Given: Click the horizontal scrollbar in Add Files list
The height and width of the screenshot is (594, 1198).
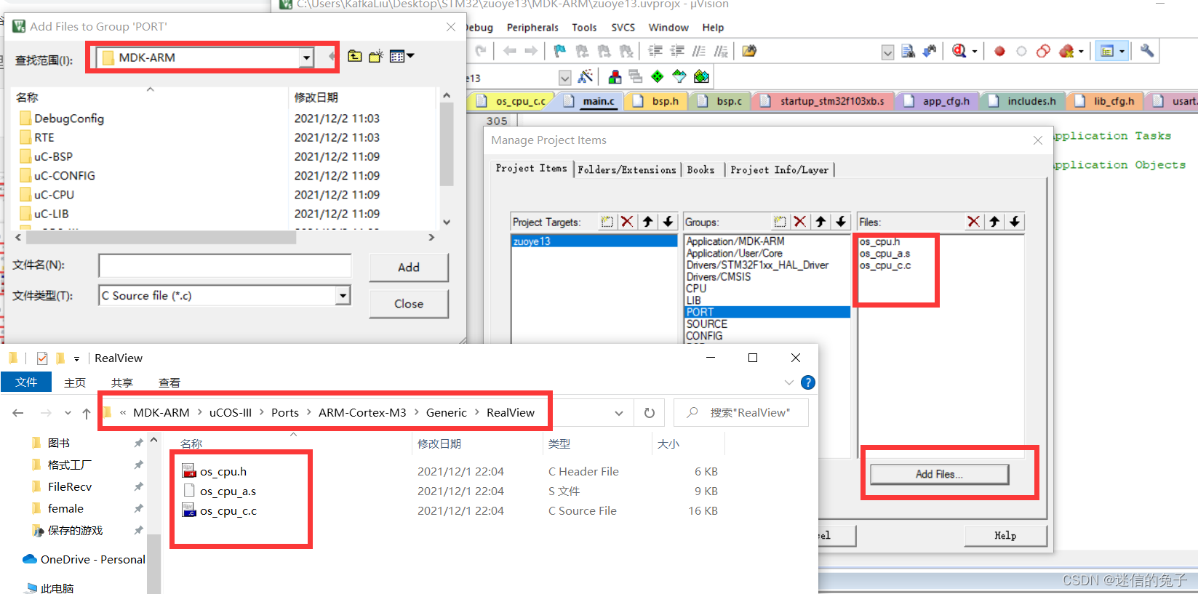Looking at the screenshot, I should pos(161,237).
